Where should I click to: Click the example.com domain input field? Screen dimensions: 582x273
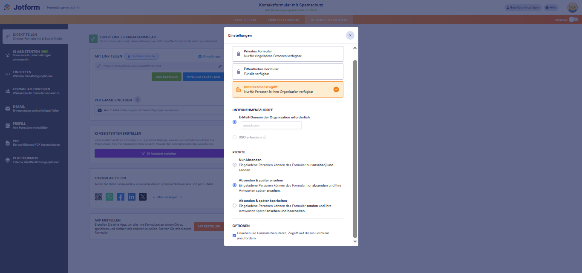click(271, 126)
